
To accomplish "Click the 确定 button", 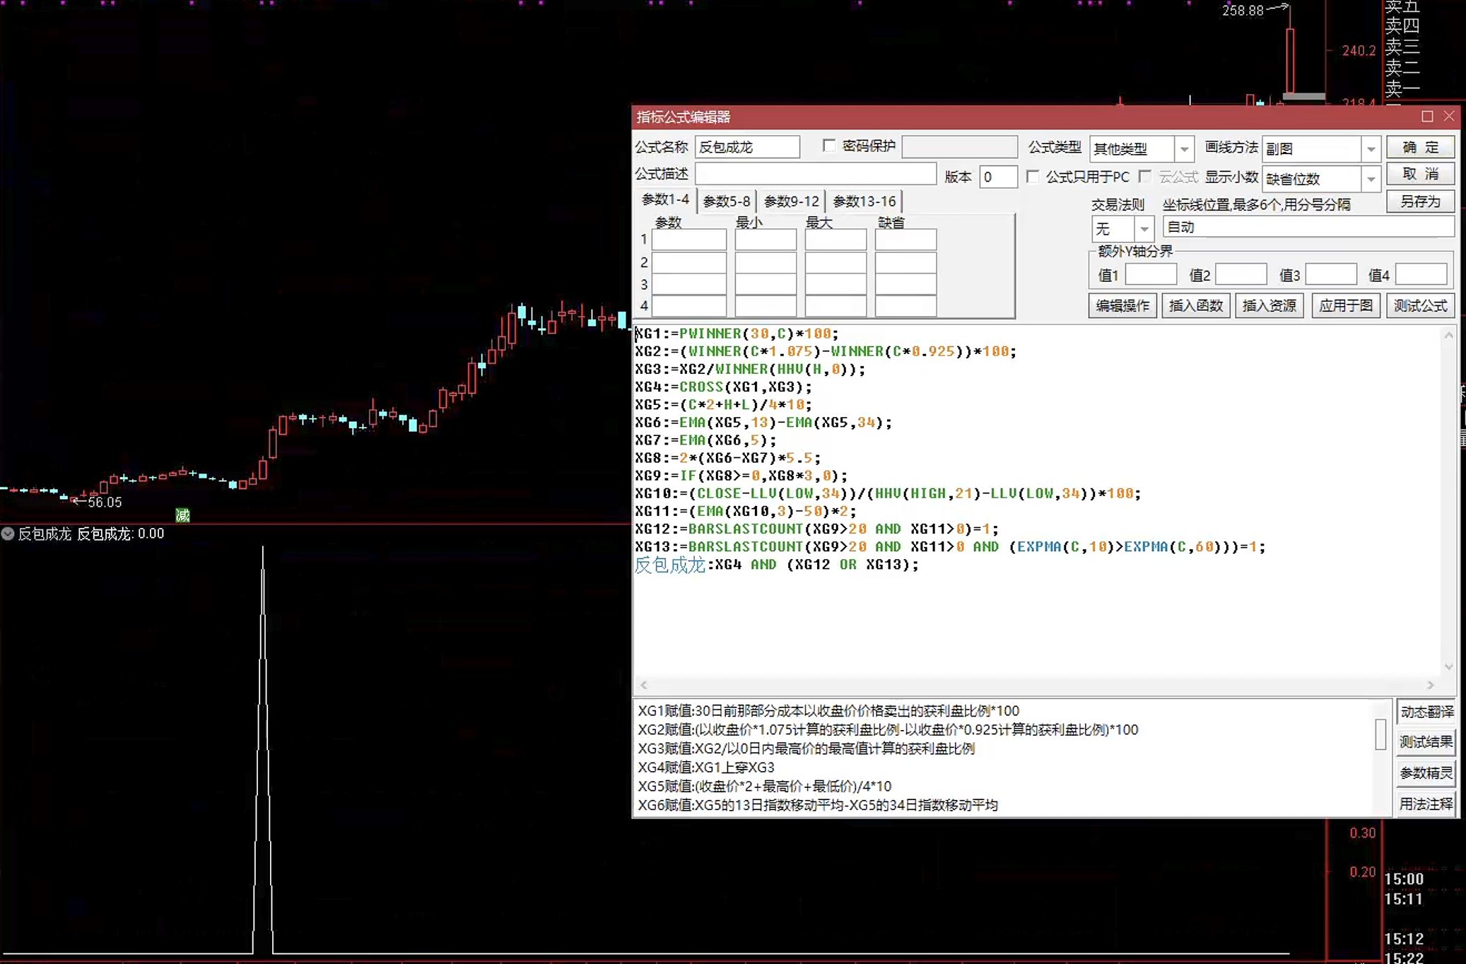I will pyautogui.click(x=1421, y=147).
